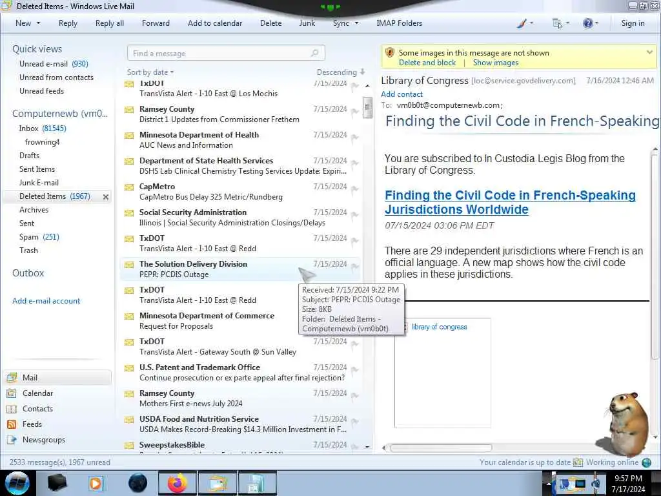Open the Feeds RSS icon
This screenshot has height=496, width=661.
[x=12, y=424]
